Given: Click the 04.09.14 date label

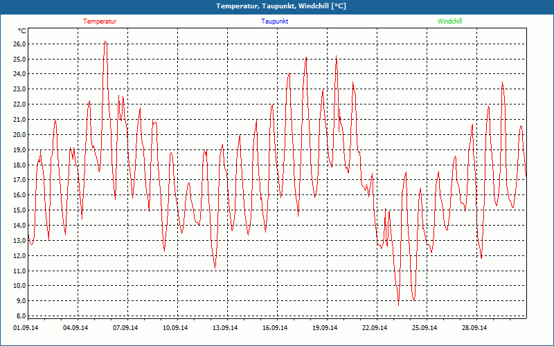Looking at the screenshot, I should pyautogui.click(x=75, y=328).
